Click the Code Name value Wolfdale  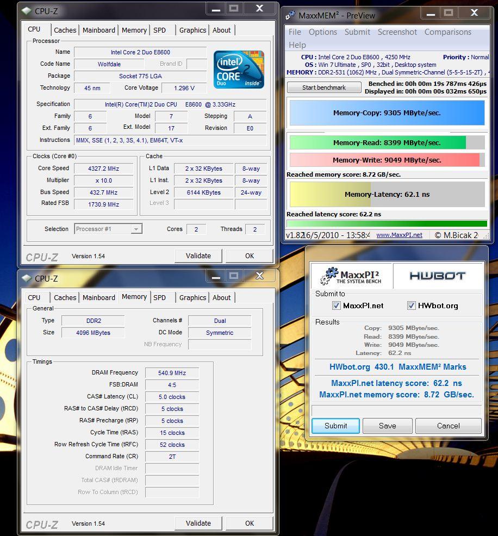click(x=109, y=64)
